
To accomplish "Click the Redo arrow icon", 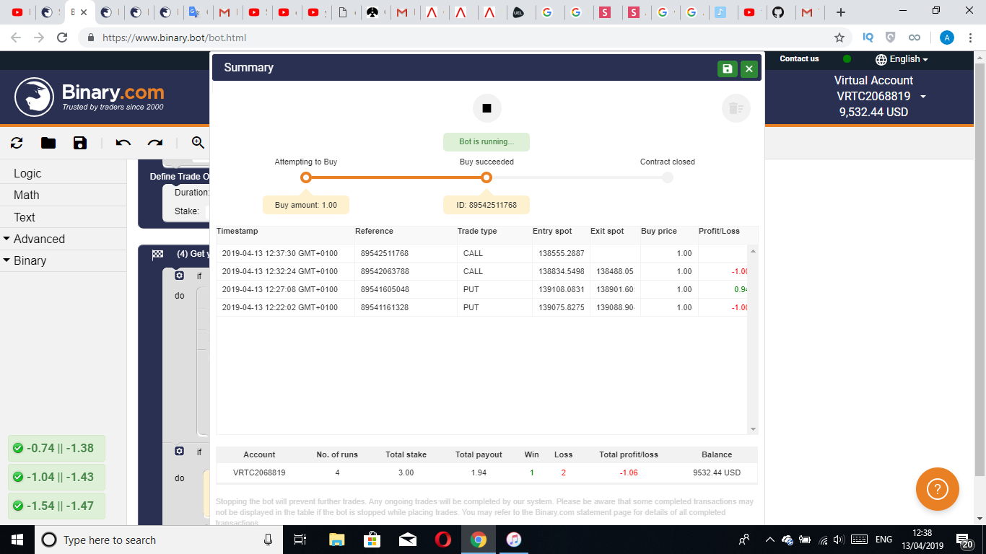I will (154, 143).
